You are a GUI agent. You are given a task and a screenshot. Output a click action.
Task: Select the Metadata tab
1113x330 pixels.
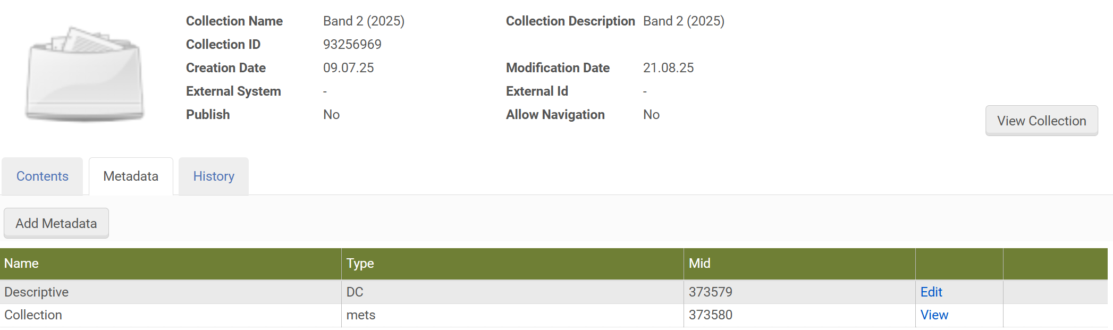pyautogui.click(x=131, y=176)
